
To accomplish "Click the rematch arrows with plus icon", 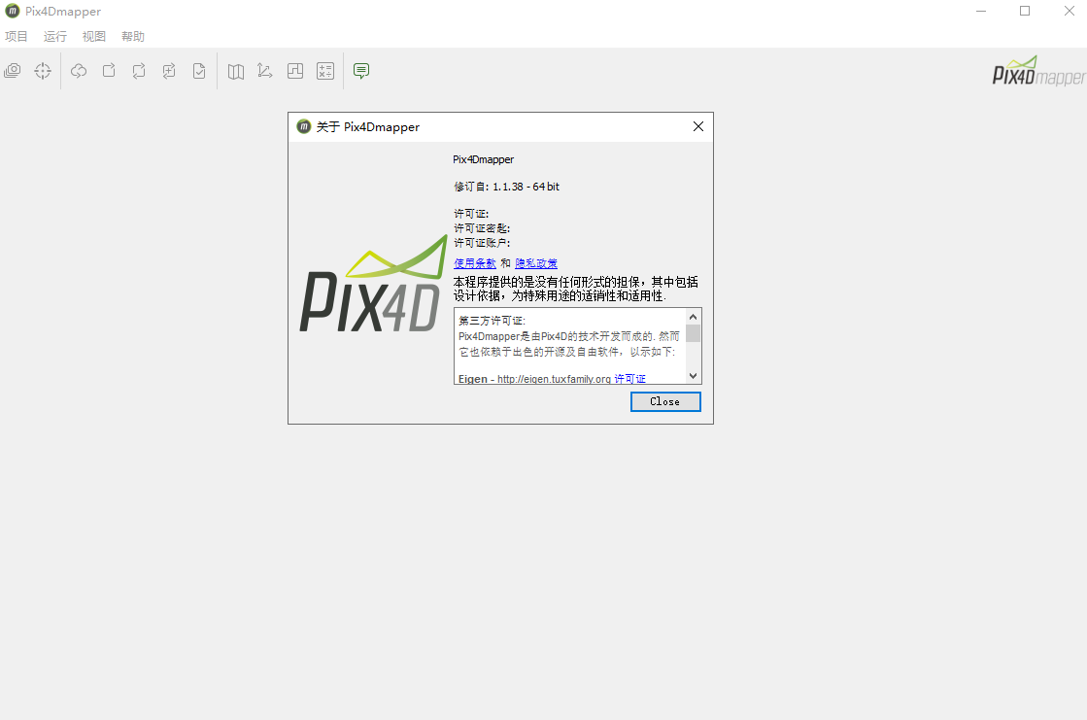I will click(x=169, y=71).
